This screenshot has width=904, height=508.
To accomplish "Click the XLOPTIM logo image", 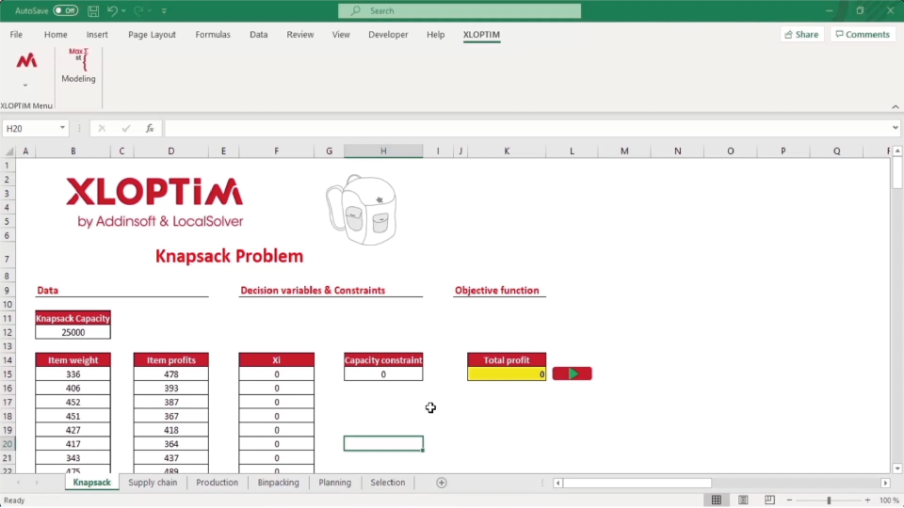I will 154,201.
